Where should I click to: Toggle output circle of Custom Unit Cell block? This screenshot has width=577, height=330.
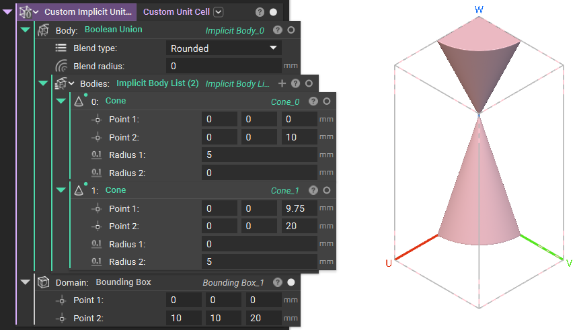point(274,12)
